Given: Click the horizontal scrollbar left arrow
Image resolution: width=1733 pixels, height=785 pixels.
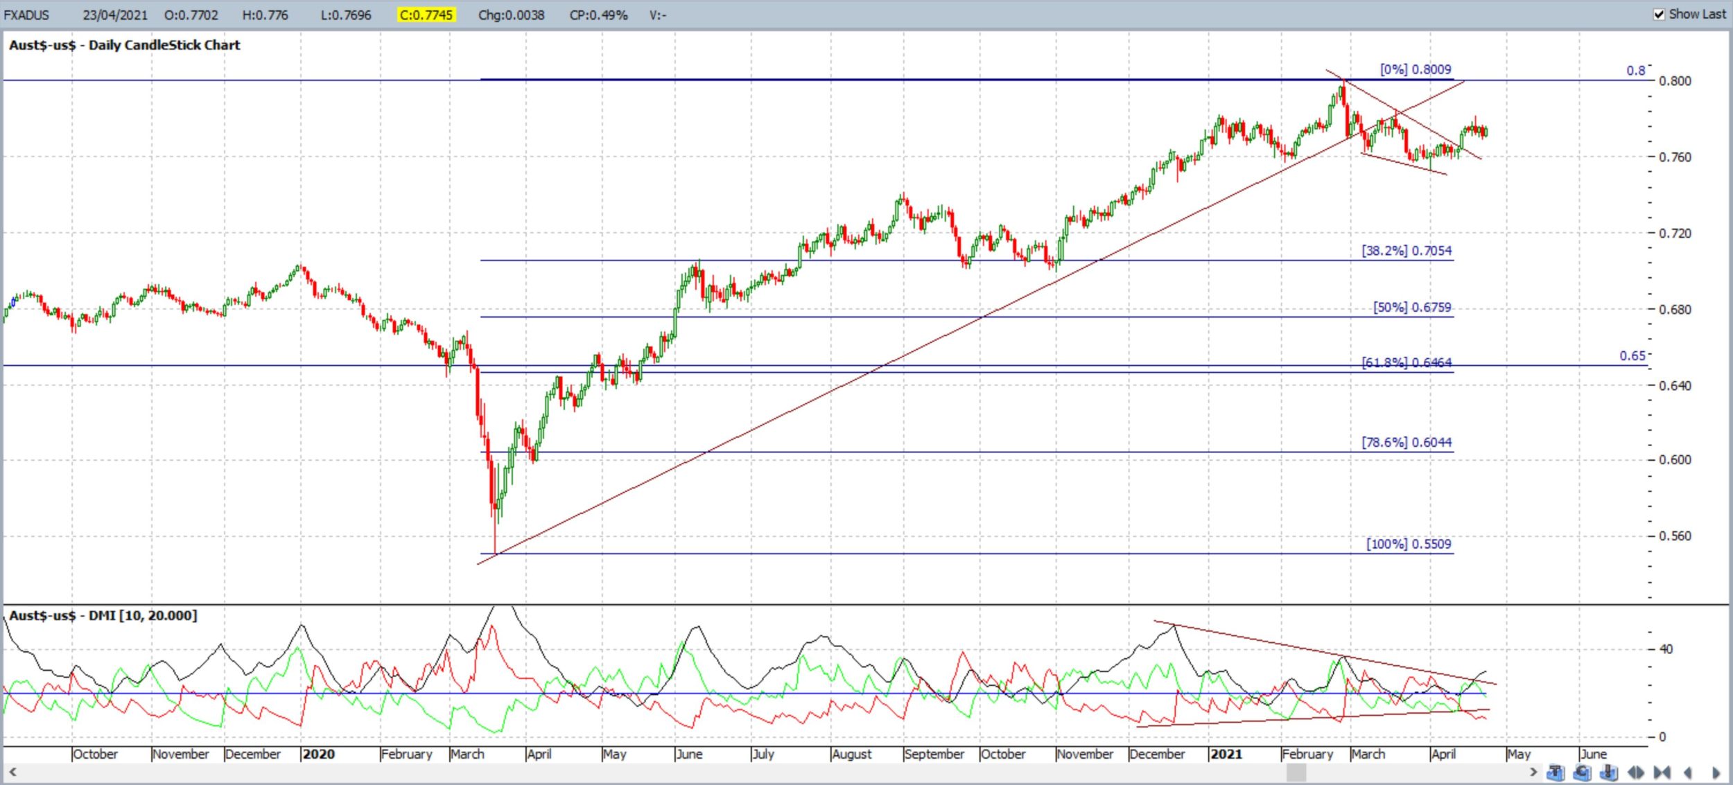Looking at the screenshot, I should 12,772.
